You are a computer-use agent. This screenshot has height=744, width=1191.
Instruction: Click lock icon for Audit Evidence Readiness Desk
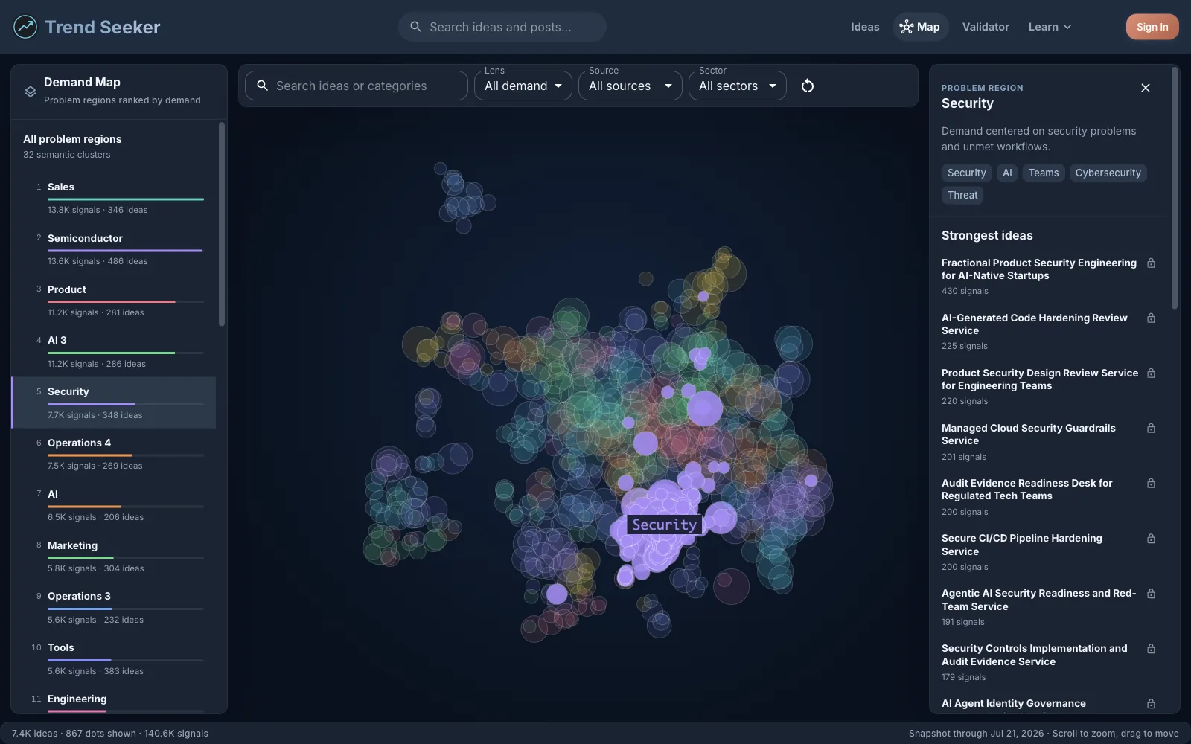point(1151,484)
